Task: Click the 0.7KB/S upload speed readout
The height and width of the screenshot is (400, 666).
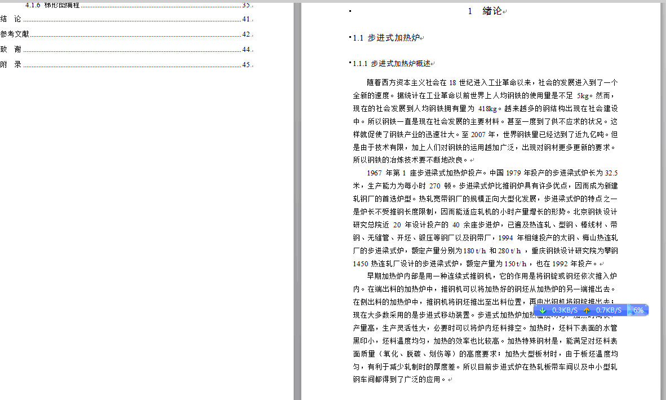Action: click(608, 310)
